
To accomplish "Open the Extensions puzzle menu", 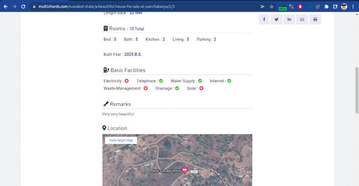I will point(326,7).
